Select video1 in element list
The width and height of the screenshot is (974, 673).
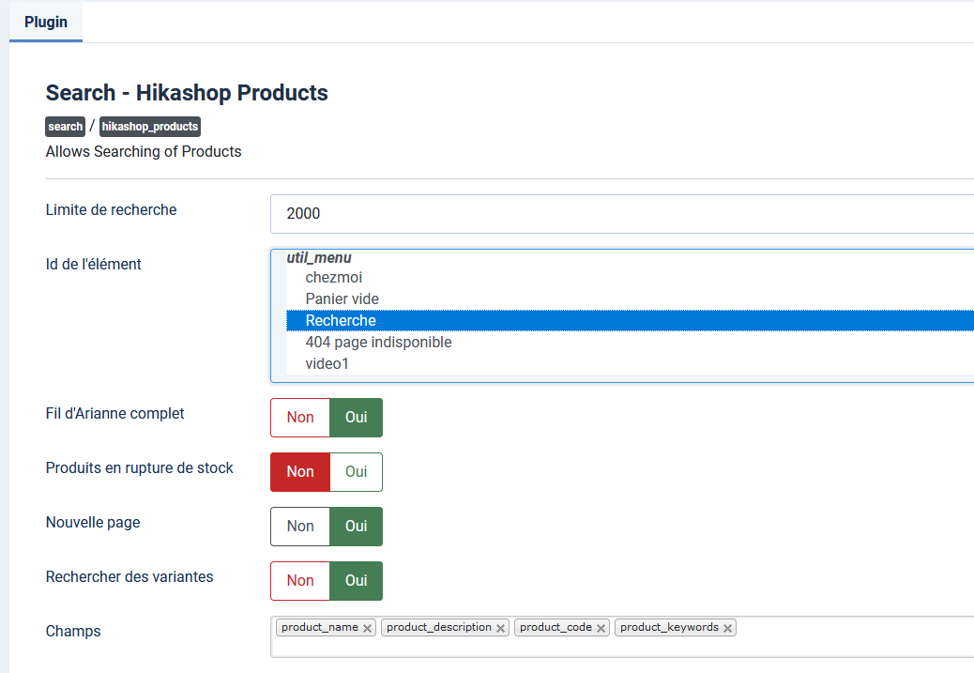[327, 364]
